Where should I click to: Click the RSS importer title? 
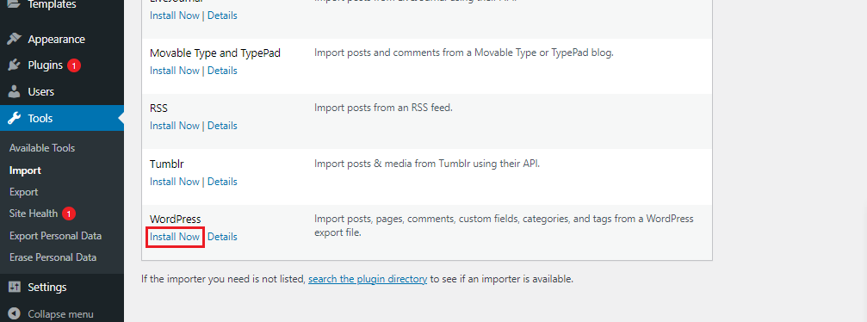point(158,108)
